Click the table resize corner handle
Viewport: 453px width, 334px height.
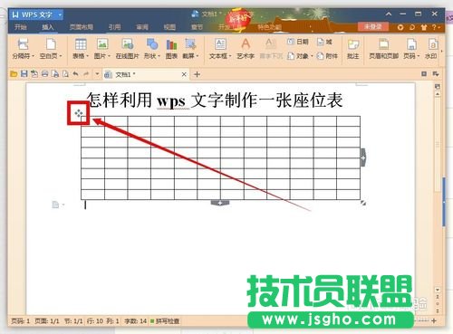click(363, 203)
